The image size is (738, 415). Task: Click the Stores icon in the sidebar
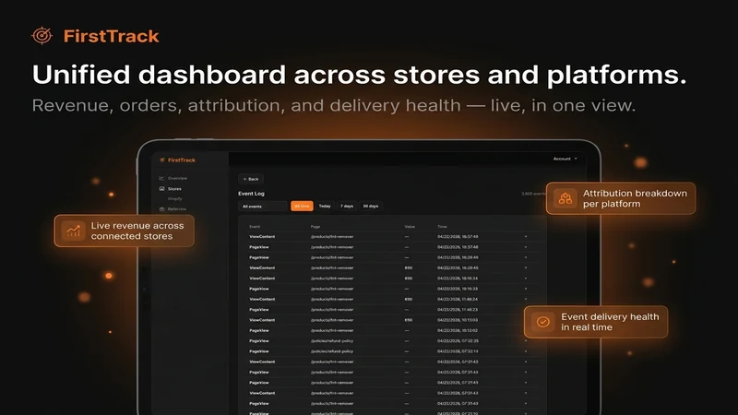click(161, 189)
